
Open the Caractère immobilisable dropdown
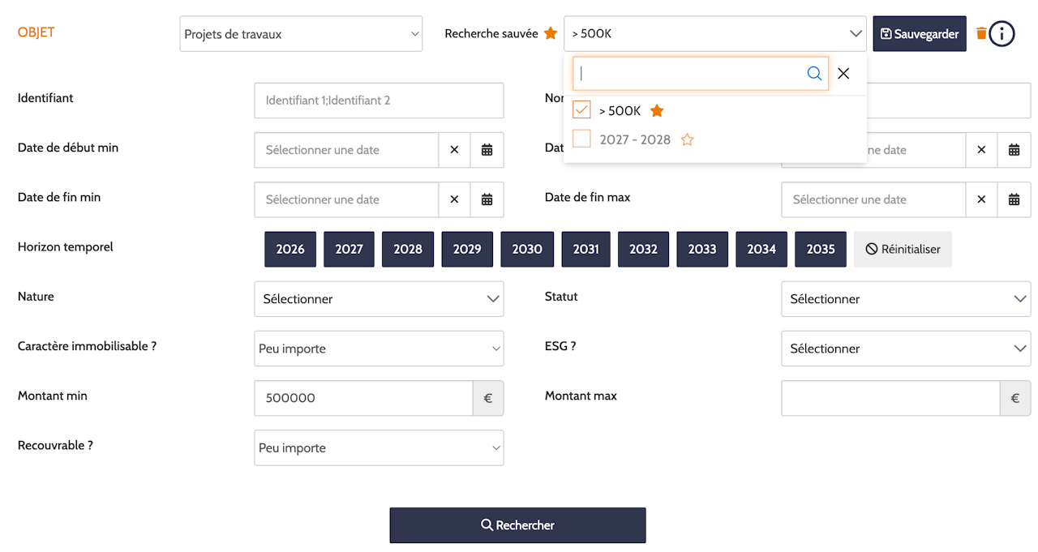[379, 349]
